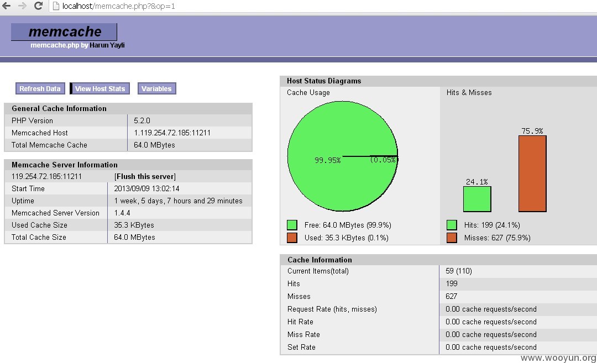
Task: Click the browser back arrow
Action: [x=7, y=6]
